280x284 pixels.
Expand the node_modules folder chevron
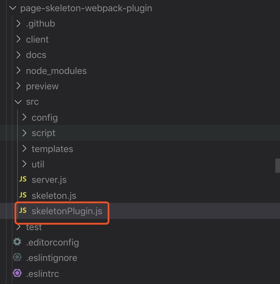18,70
